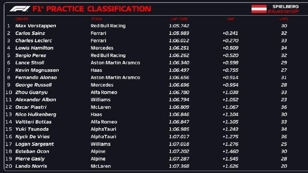
Task: Click Lando Norris in position 20
Action: click(31, 166)
